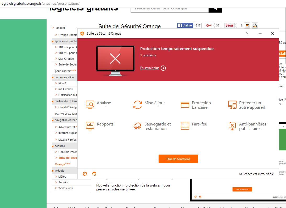Viewport: 286px width, 208px height.
Task: Open help question mark in title bar
Action: 247,34
